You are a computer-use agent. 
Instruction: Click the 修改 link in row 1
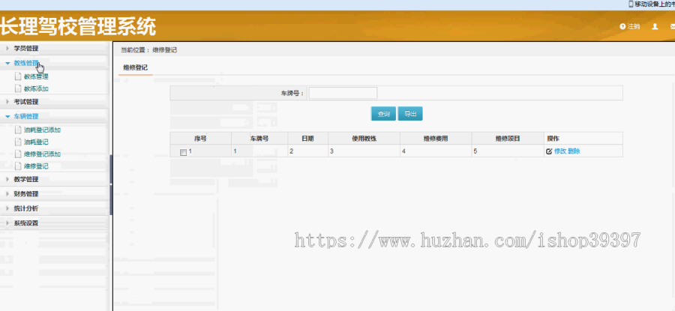[x=560, y=151]
